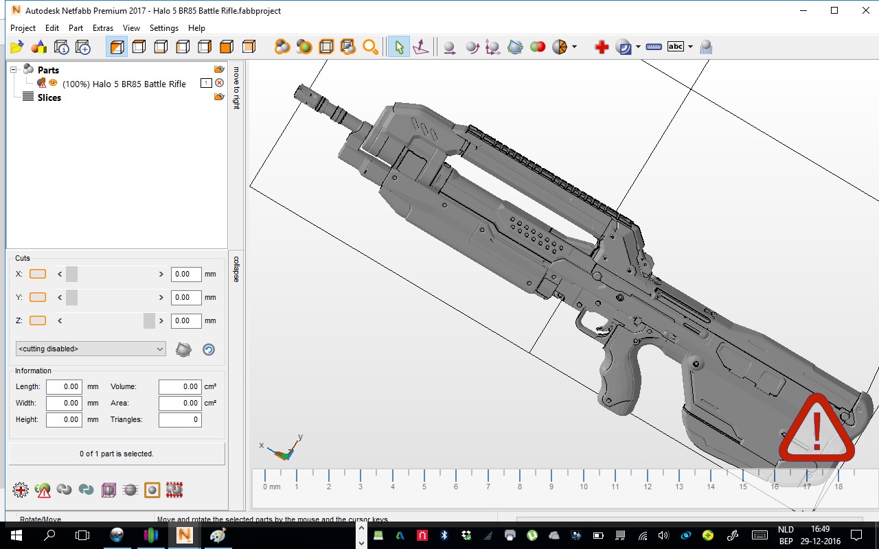
Task: Click the red cross repair icon
Action: 602,47
